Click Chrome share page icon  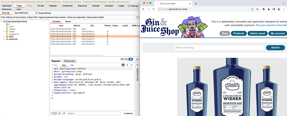252,9
